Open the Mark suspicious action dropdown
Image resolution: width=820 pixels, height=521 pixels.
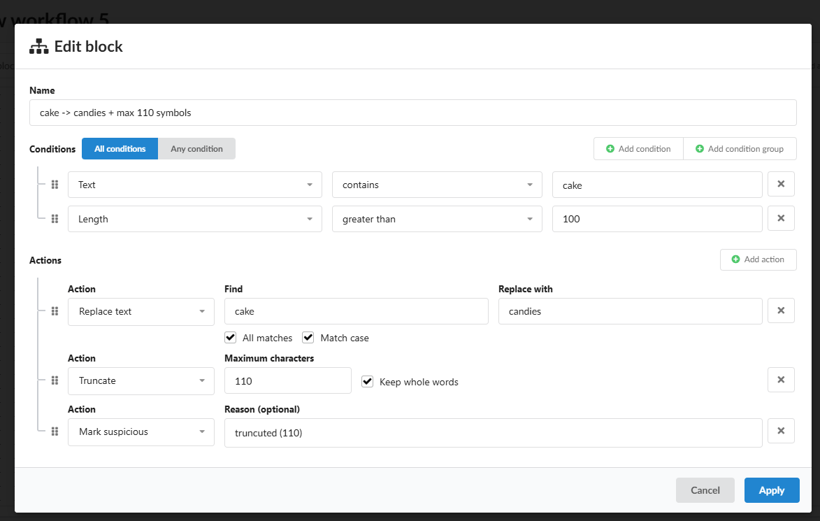click(141, 432)
